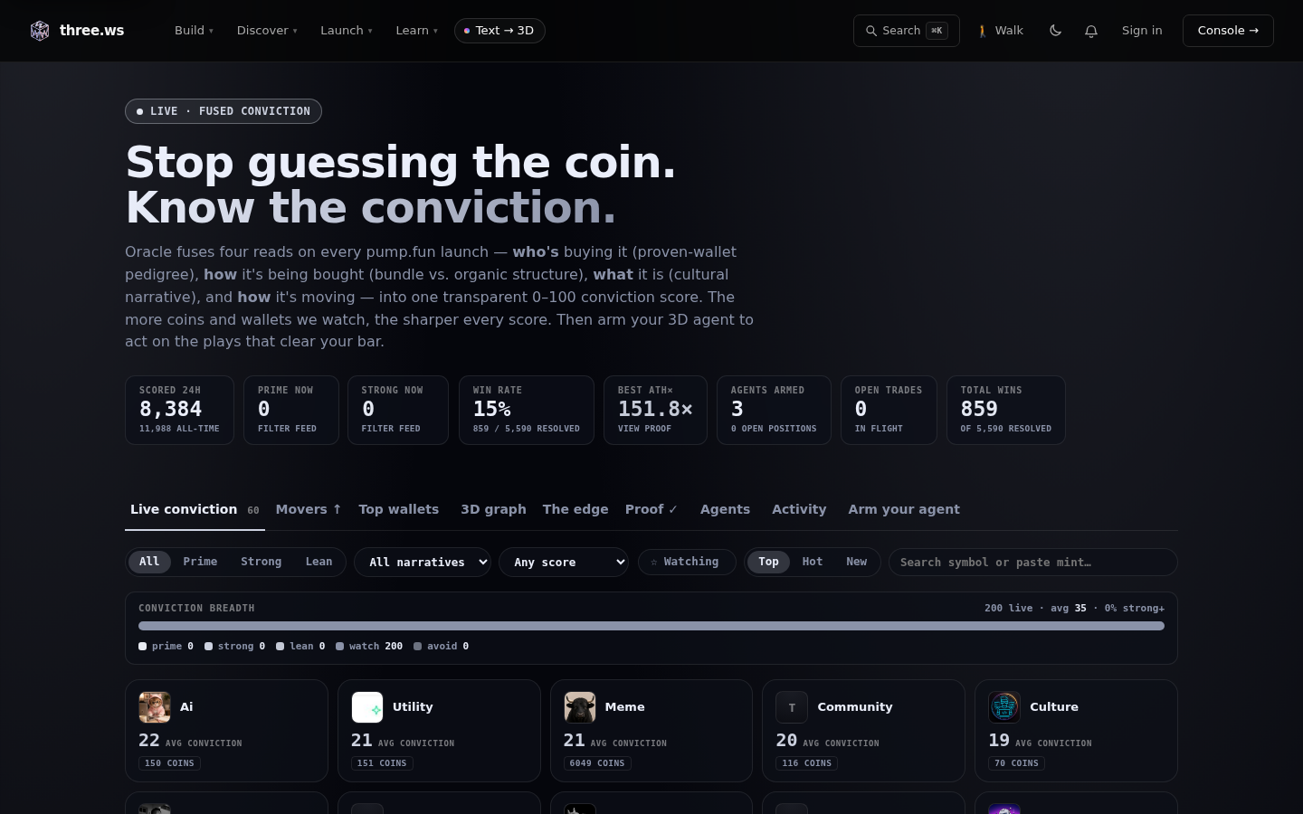1303x814 pixels.
Task: Click the 70 COINS badge on Culture card
Action: [1016, 763]
